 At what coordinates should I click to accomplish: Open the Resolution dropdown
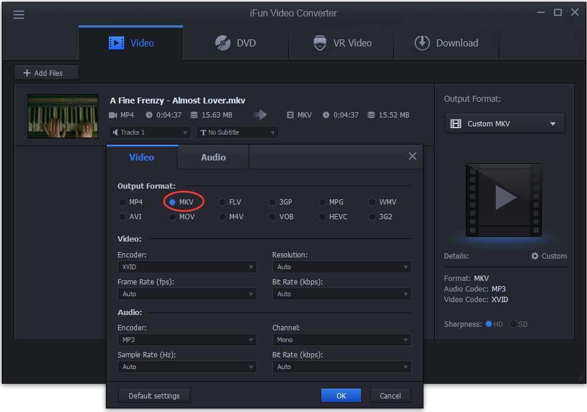pos(342,267)
